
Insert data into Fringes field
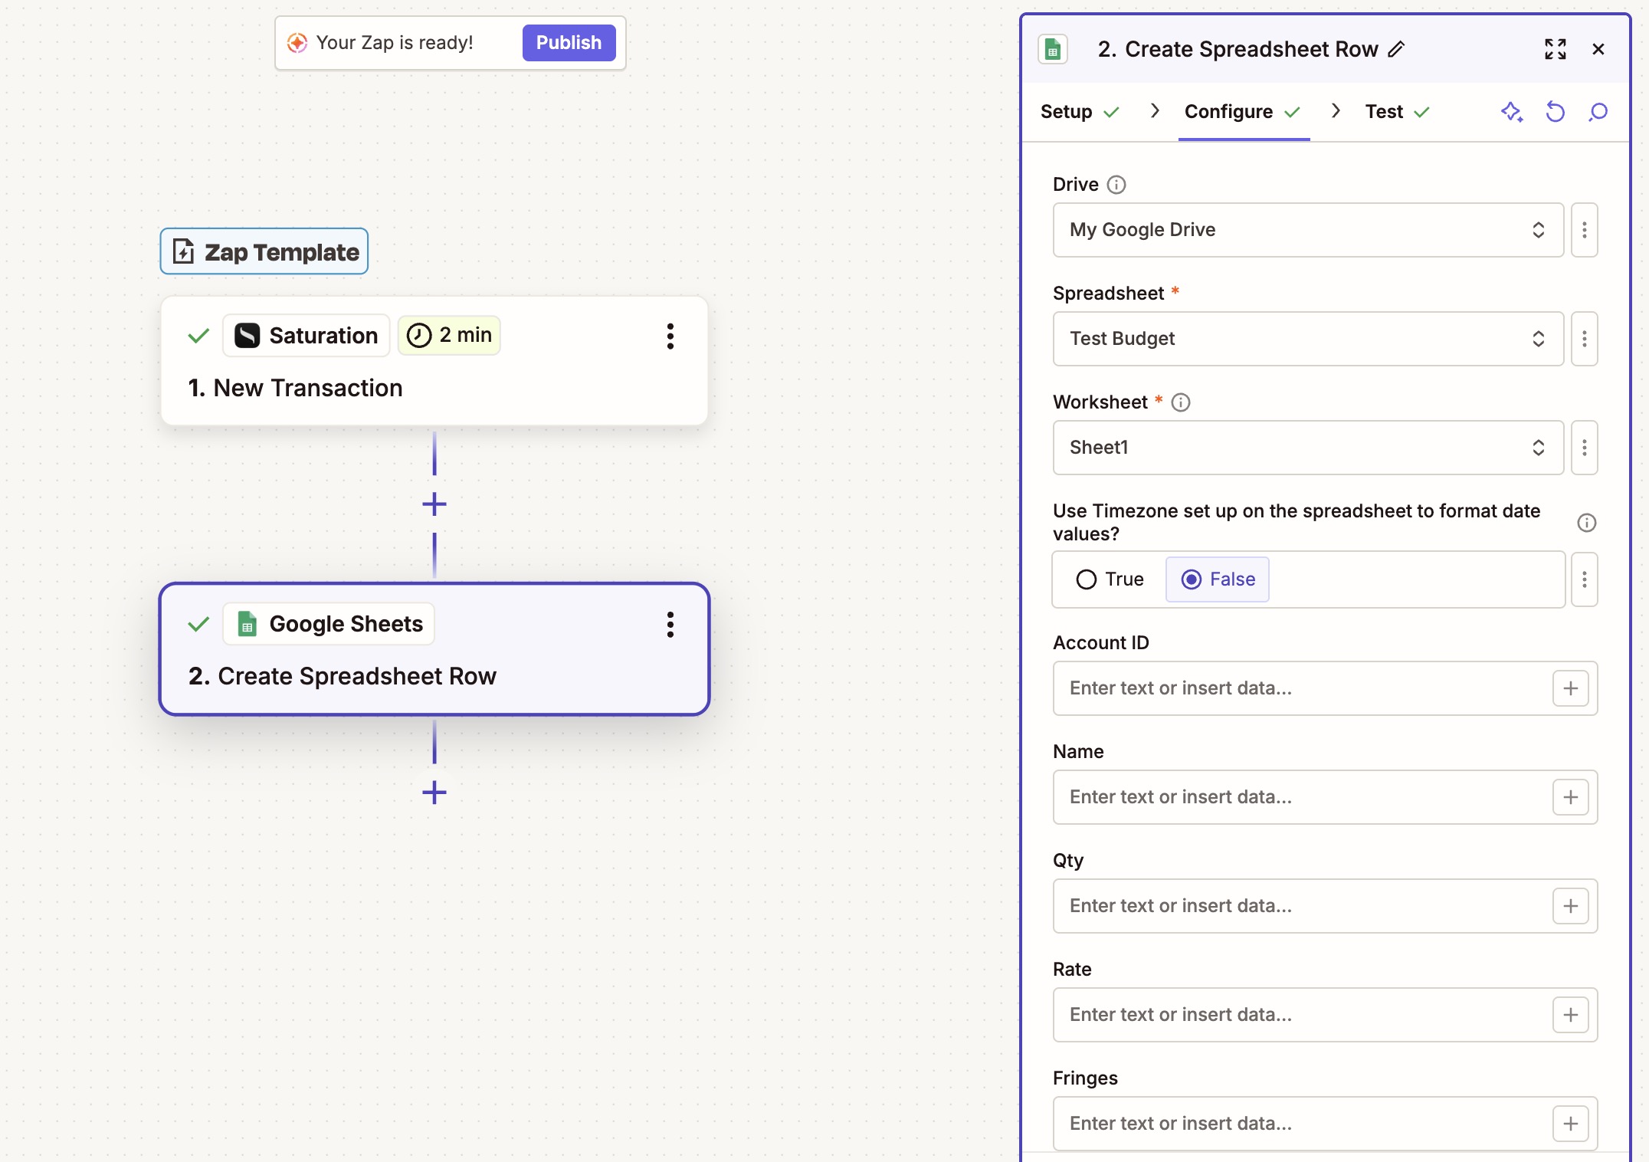click(1571, 1124)
